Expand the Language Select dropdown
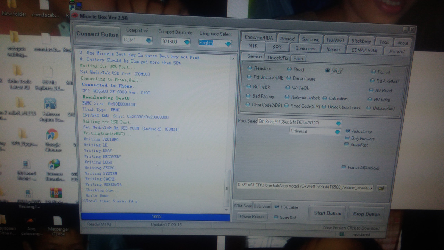 click(x=215, y=43)
